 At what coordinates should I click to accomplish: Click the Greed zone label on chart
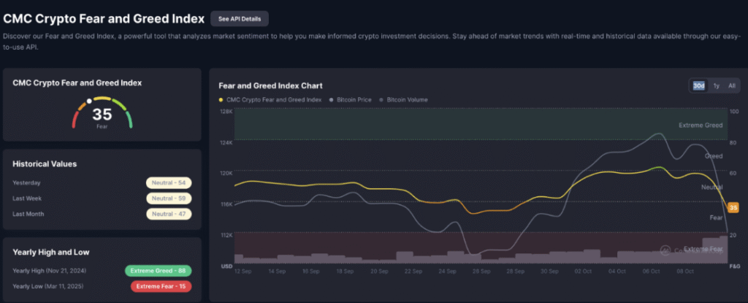[714, 156]
